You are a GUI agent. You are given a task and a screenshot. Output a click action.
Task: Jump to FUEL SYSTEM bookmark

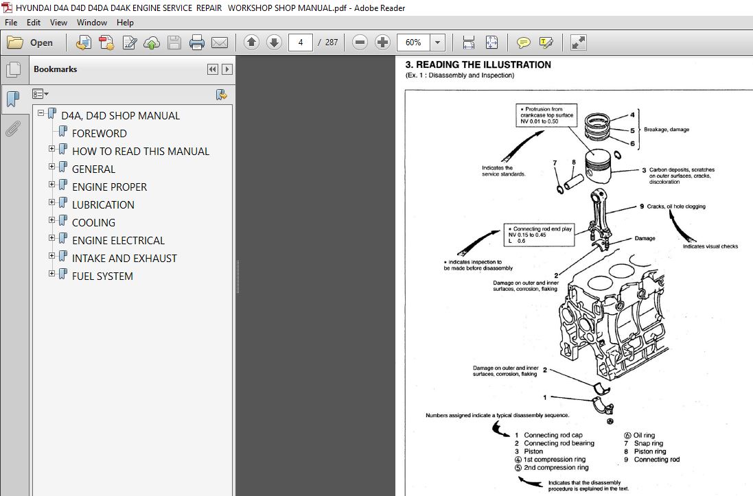(102, 276)
